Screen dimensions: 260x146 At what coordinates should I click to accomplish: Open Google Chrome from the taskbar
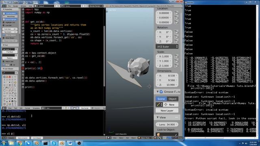click(x=20, y=143)
